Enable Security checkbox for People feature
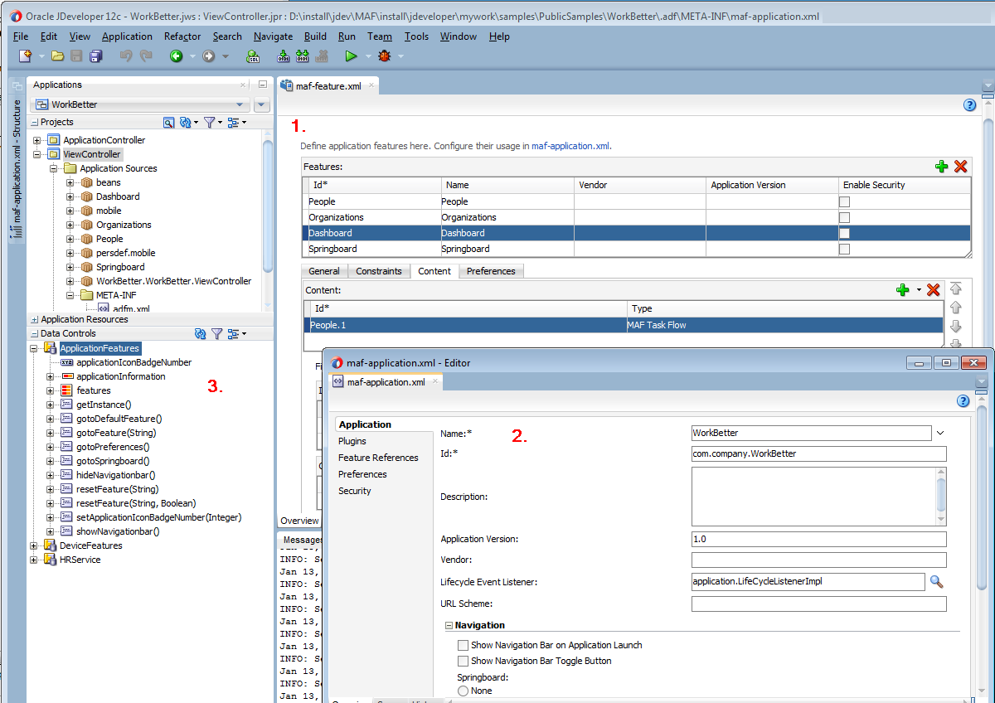The image size is (995, 703). click(x=844, y=201)
